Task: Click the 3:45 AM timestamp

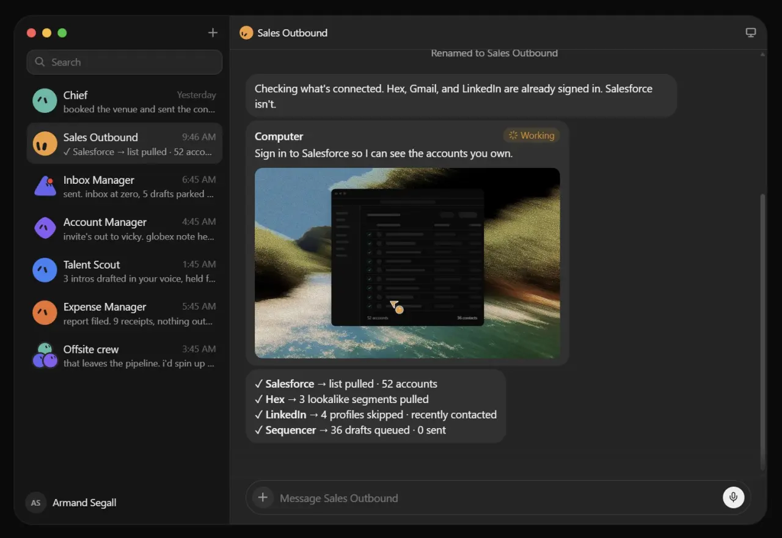Action: [x=199, y=349]
